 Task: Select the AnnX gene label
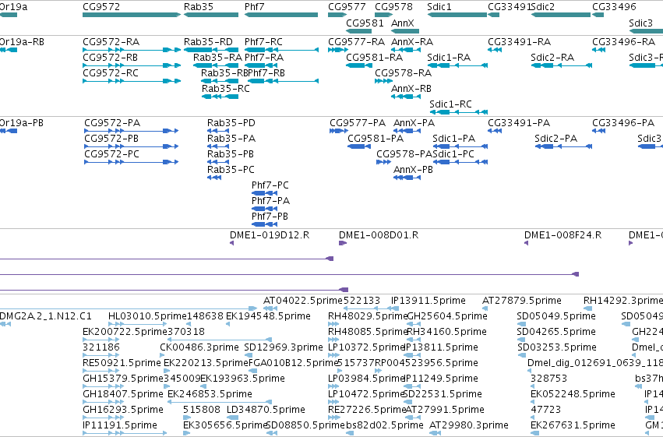click(x=403, y=23)
